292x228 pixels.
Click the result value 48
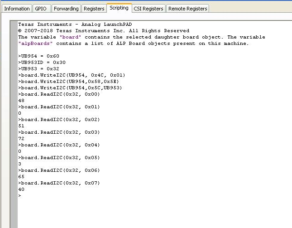[21, 101]
